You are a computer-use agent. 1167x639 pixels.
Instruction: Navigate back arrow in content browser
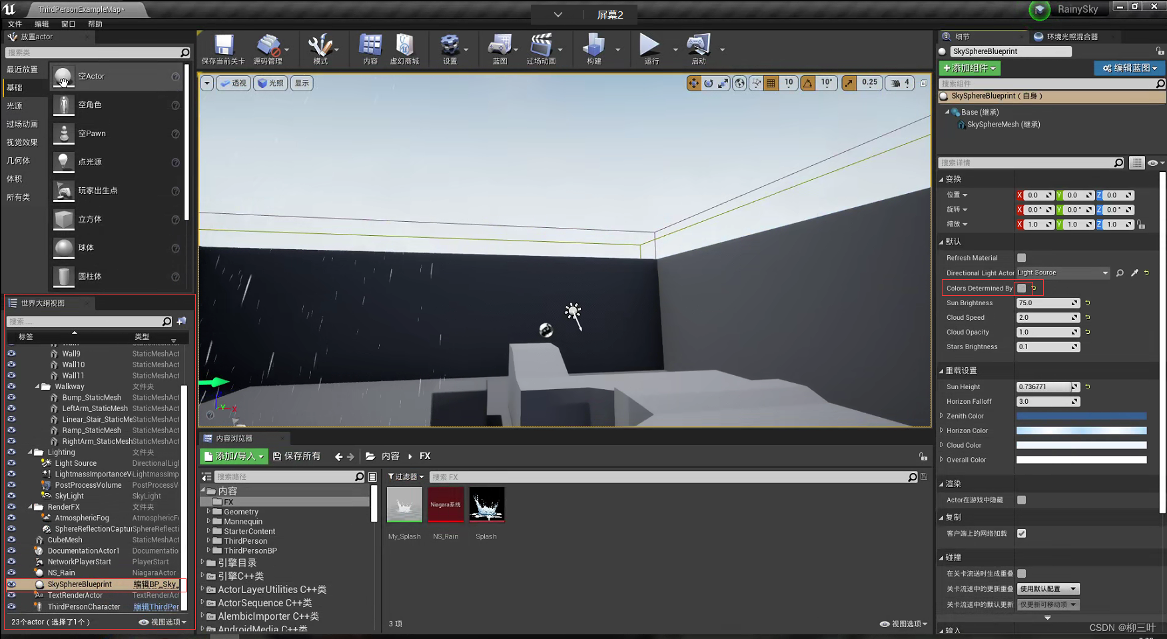pyautogui.click(x=338, y=456)
